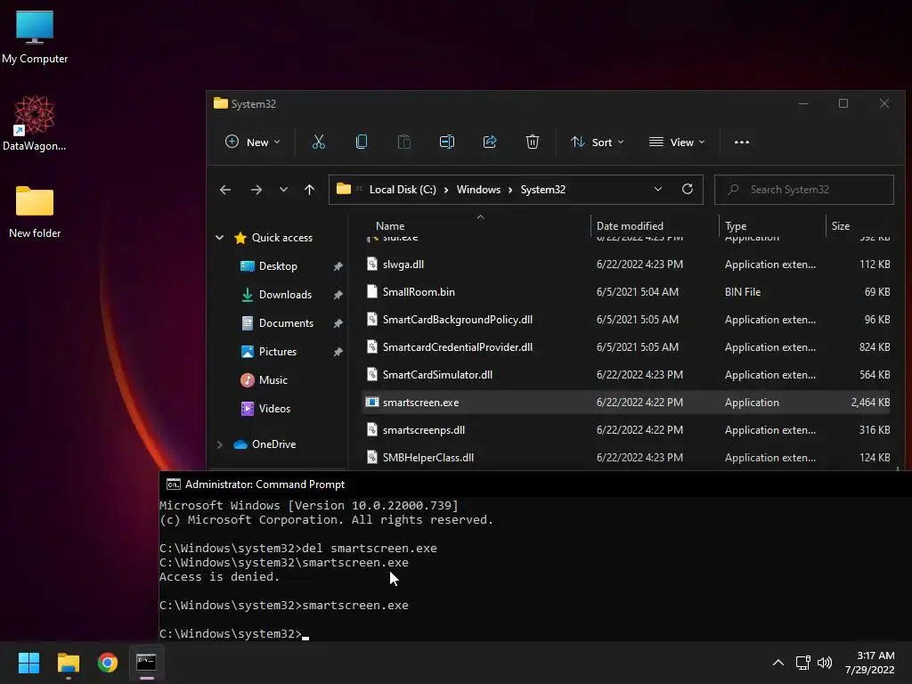Click the pin icon beside Pictures
This screenshot has width=912, height=684.
click(338, 352)
